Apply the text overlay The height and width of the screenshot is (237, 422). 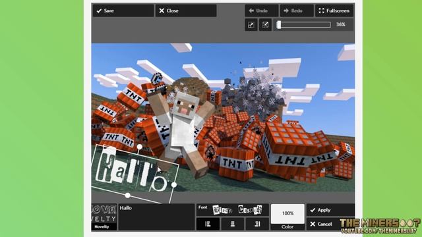pyautogui.click(x=330, y=210)
